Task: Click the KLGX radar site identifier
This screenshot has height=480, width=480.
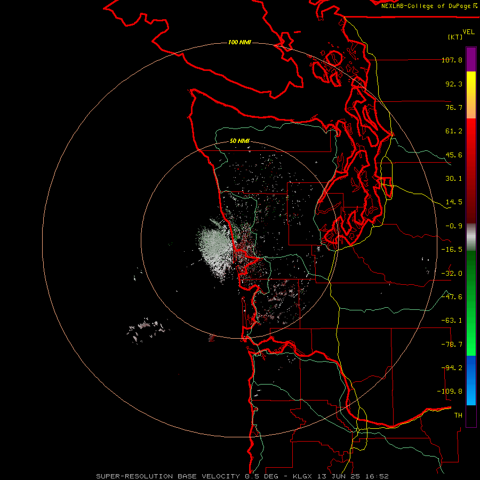Action: [302, 476]
